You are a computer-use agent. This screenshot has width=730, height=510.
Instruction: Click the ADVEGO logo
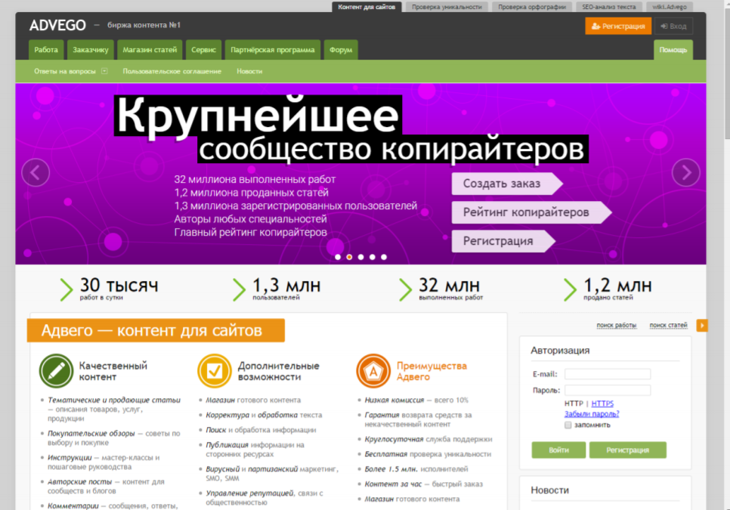pos(57,25)
